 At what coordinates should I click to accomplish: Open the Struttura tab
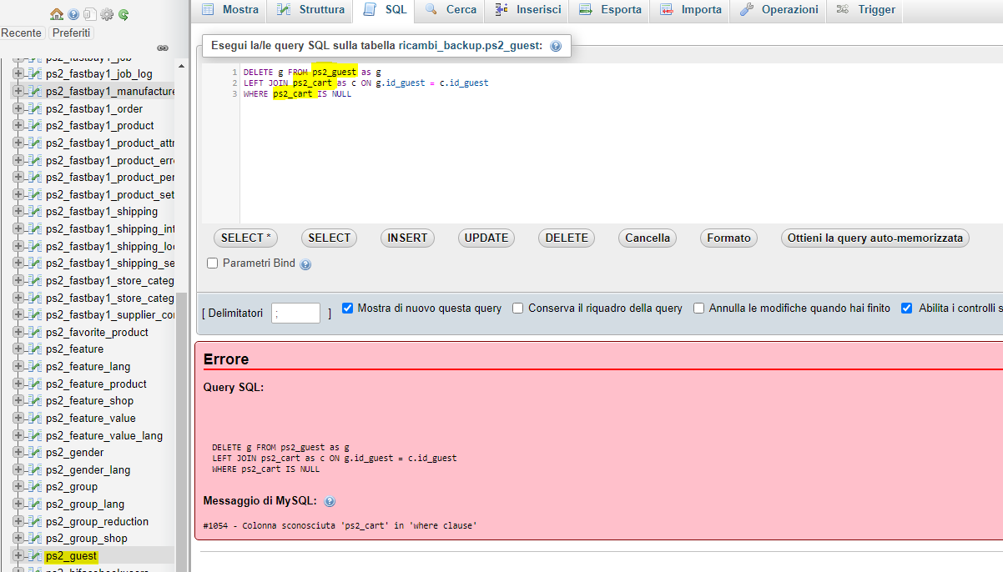pos(310,10)
